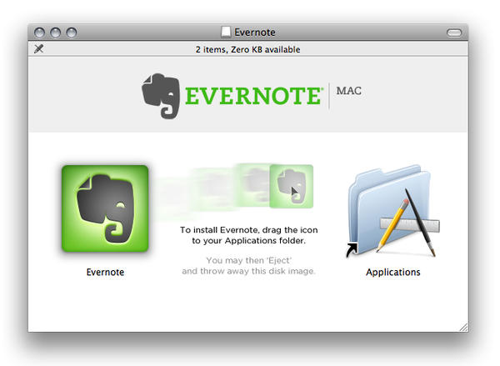
Task: Click the window resize grip corner
Action: coord(463,328)
